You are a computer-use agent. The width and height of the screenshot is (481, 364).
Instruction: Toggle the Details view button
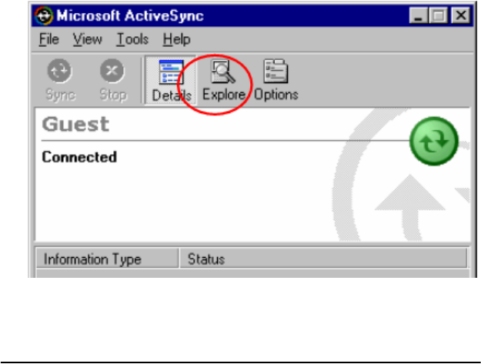[171, 80]
